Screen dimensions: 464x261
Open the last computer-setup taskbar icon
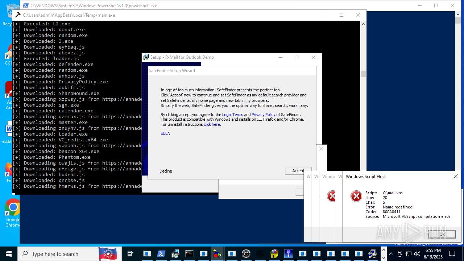[x=372, y=254]
